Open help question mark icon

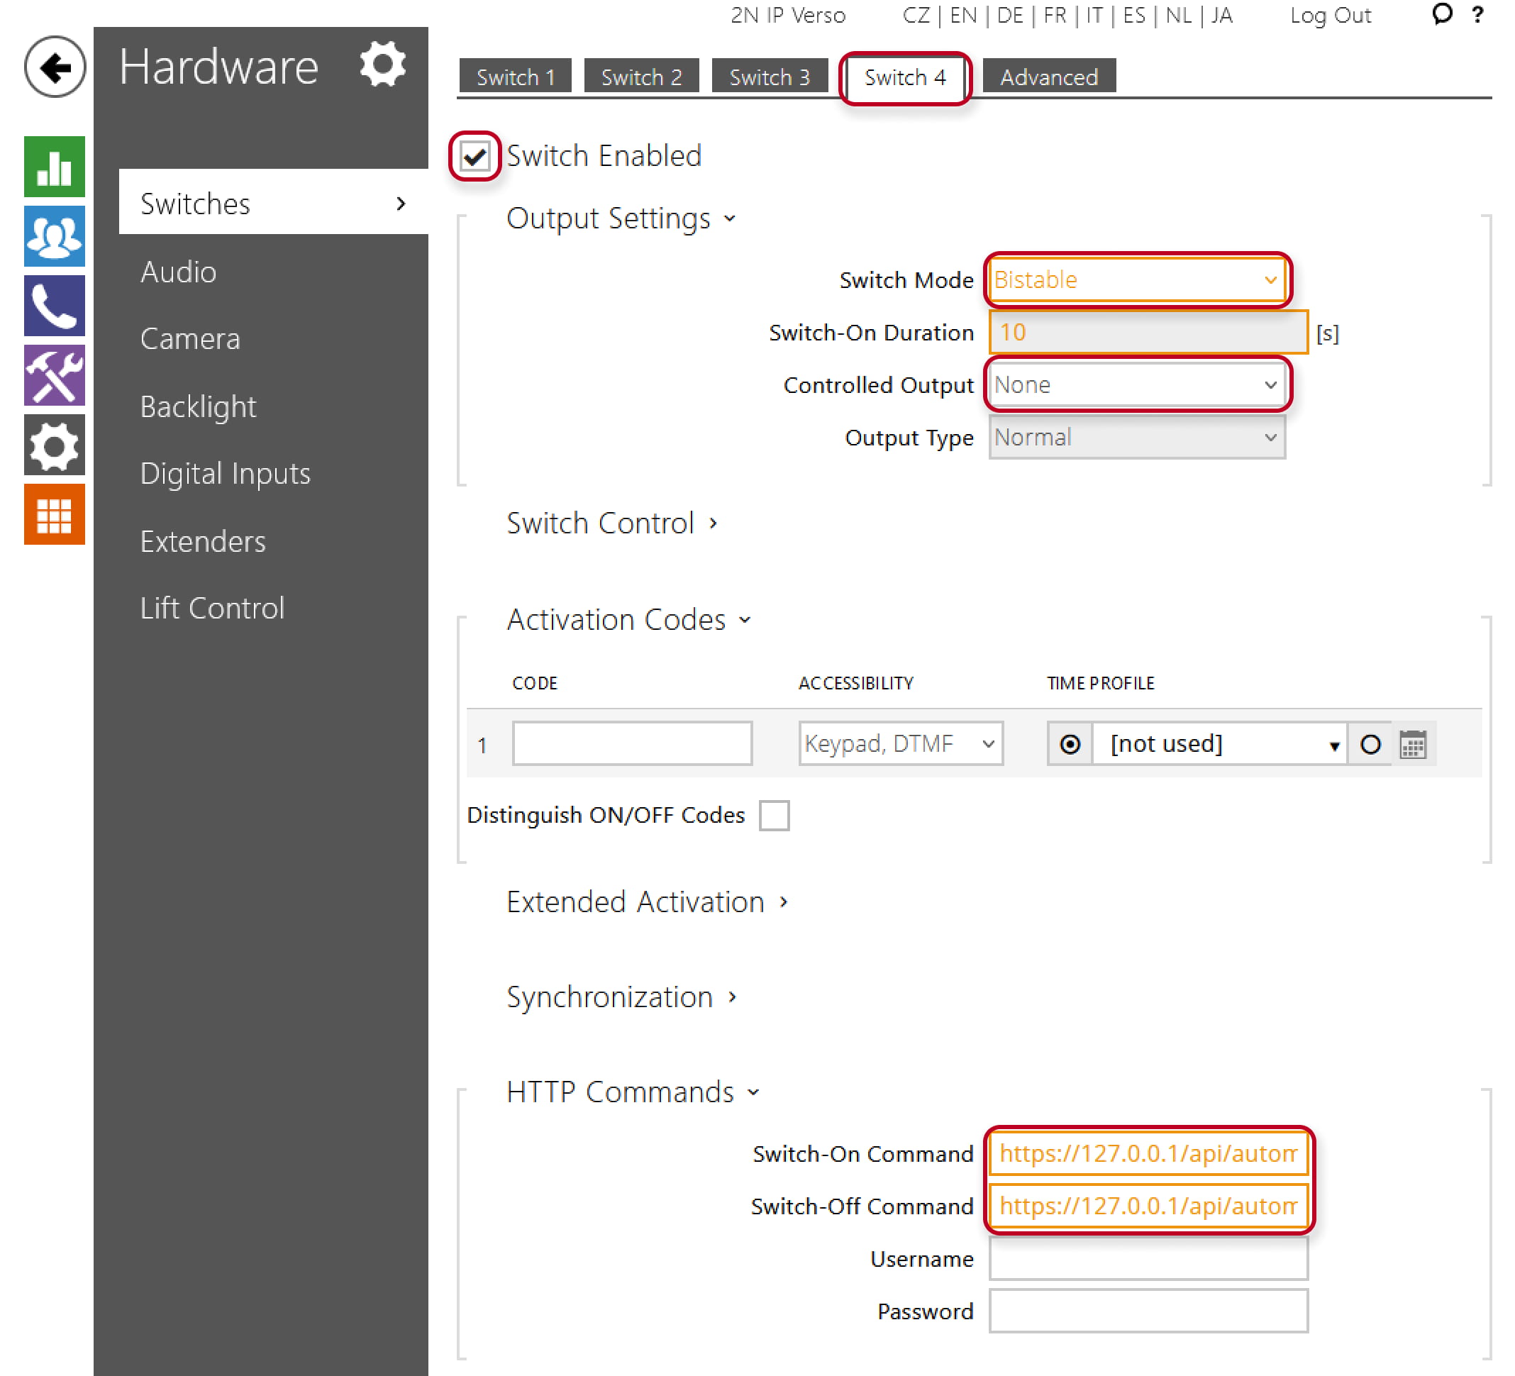pyautogui.click(x=1478, y=14)
